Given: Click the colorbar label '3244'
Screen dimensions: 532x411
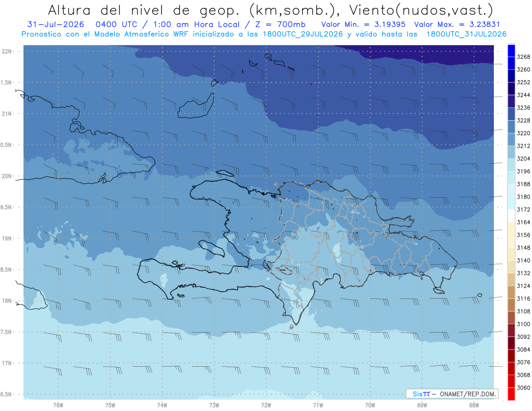Looking at the screenshot, I should [x=524, y=95].
